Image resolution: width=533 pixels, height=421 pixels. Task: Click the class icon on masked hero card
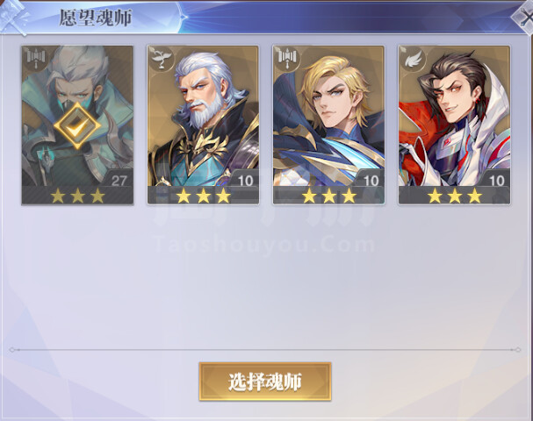point(35,58)
